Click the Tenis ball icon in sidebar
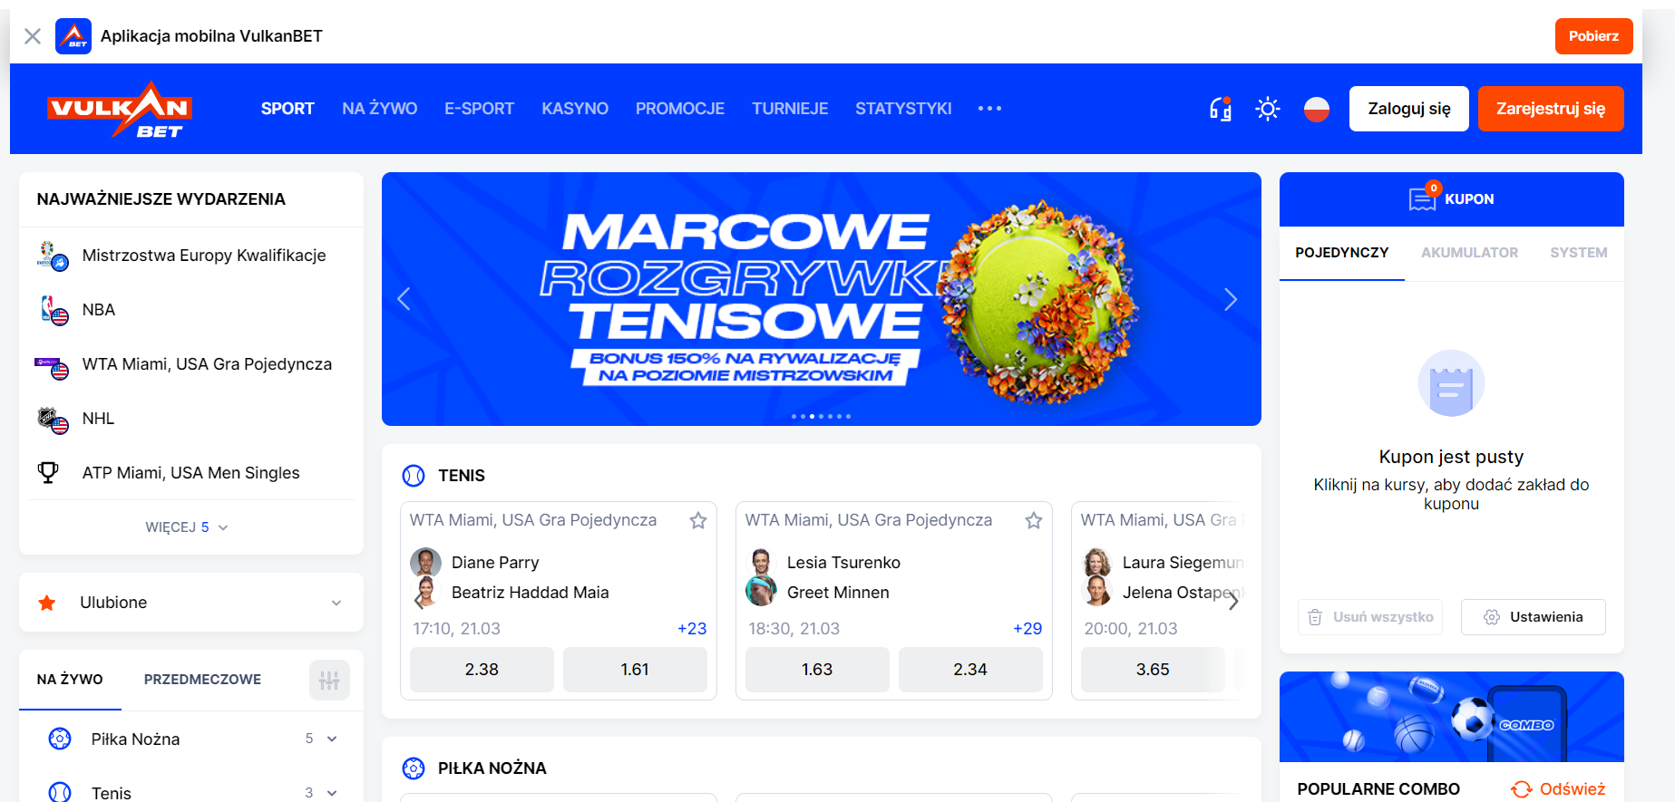 coord(60,793)
